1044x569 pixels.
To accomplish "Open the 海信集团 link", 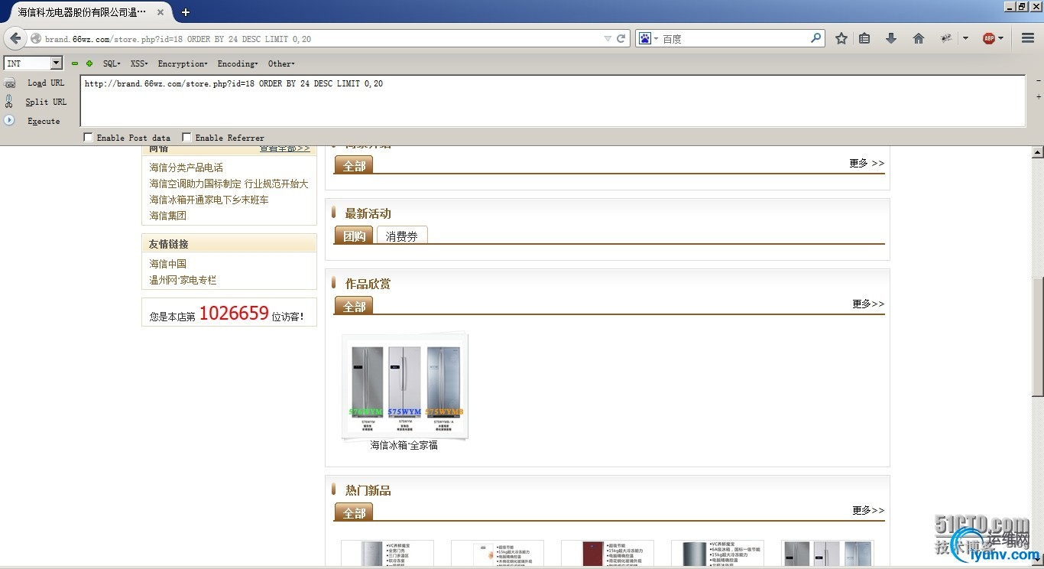I will [168, 216].
